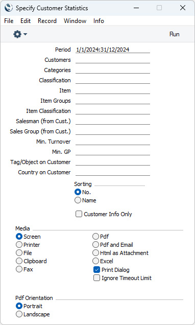Select Pdf and Email media option
195x325 pixels.
[x=95, y=245]
